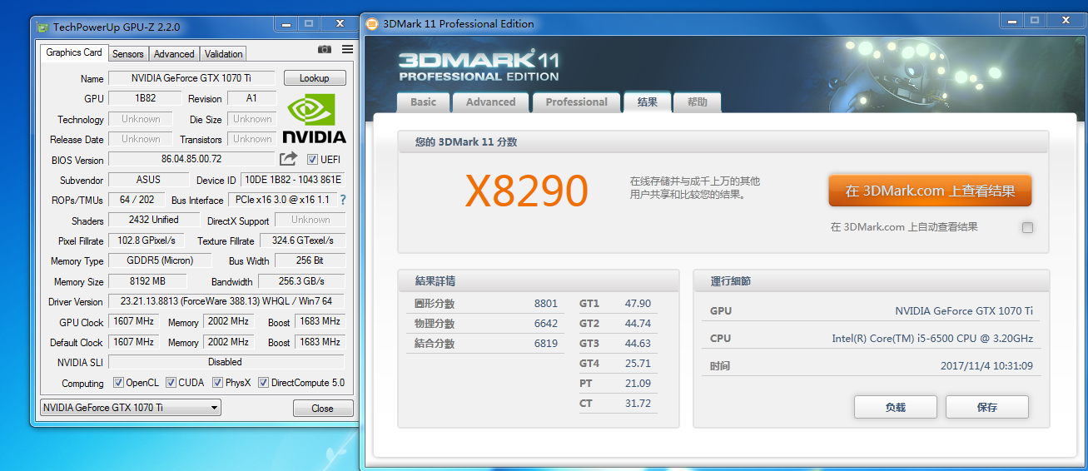1088x471 pixels.
Task: Click the Revision A1 field
Action: click(252, 98)
